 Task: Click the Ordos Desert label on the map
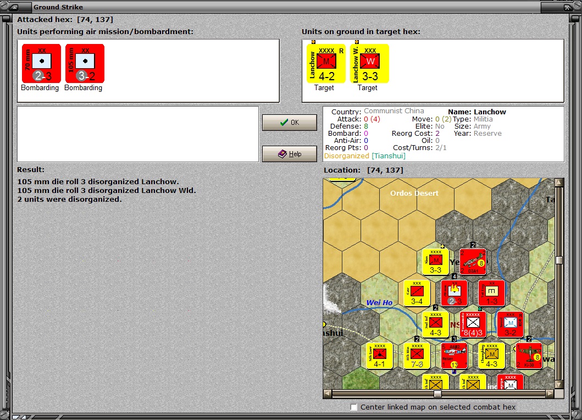(414, 193)
